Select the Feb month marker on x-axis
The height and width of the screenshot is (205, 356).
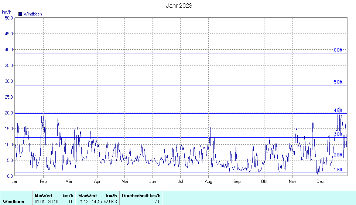point(43,181)
